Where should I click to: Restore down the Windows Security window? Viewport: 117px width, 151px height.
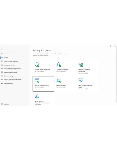[111, 46]
